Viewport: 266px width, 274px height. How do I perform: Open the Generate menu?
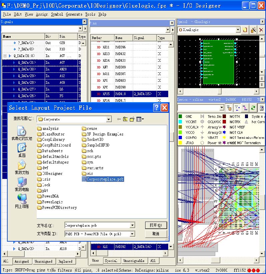(x=74, y=14)
